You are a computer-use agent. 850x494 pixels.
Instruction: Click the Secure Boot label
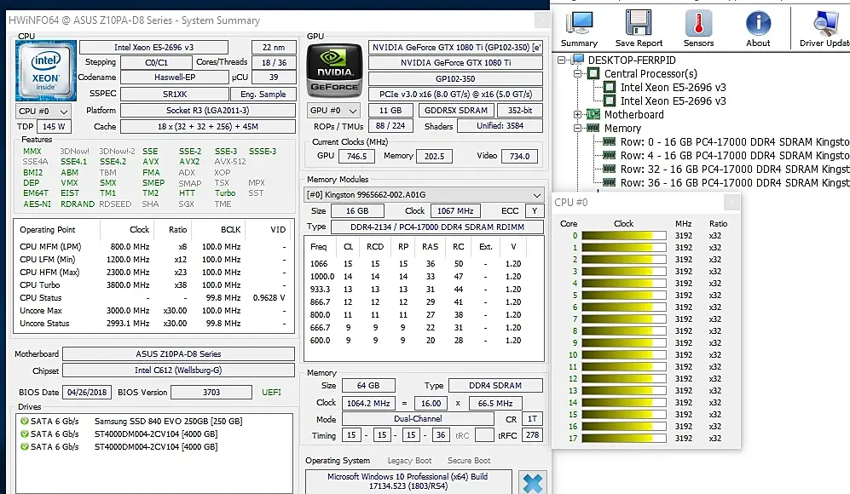click(x=469, y=461)
